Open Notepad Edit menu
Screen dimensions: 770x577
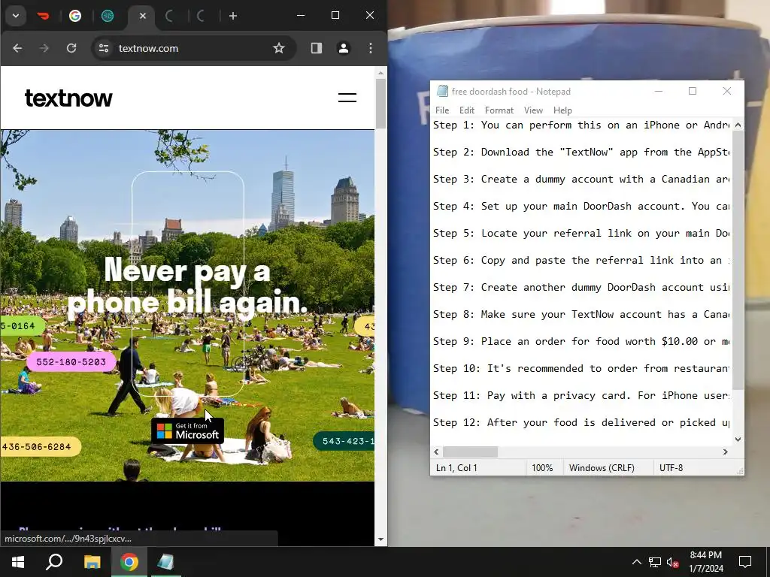coord(466,110)
